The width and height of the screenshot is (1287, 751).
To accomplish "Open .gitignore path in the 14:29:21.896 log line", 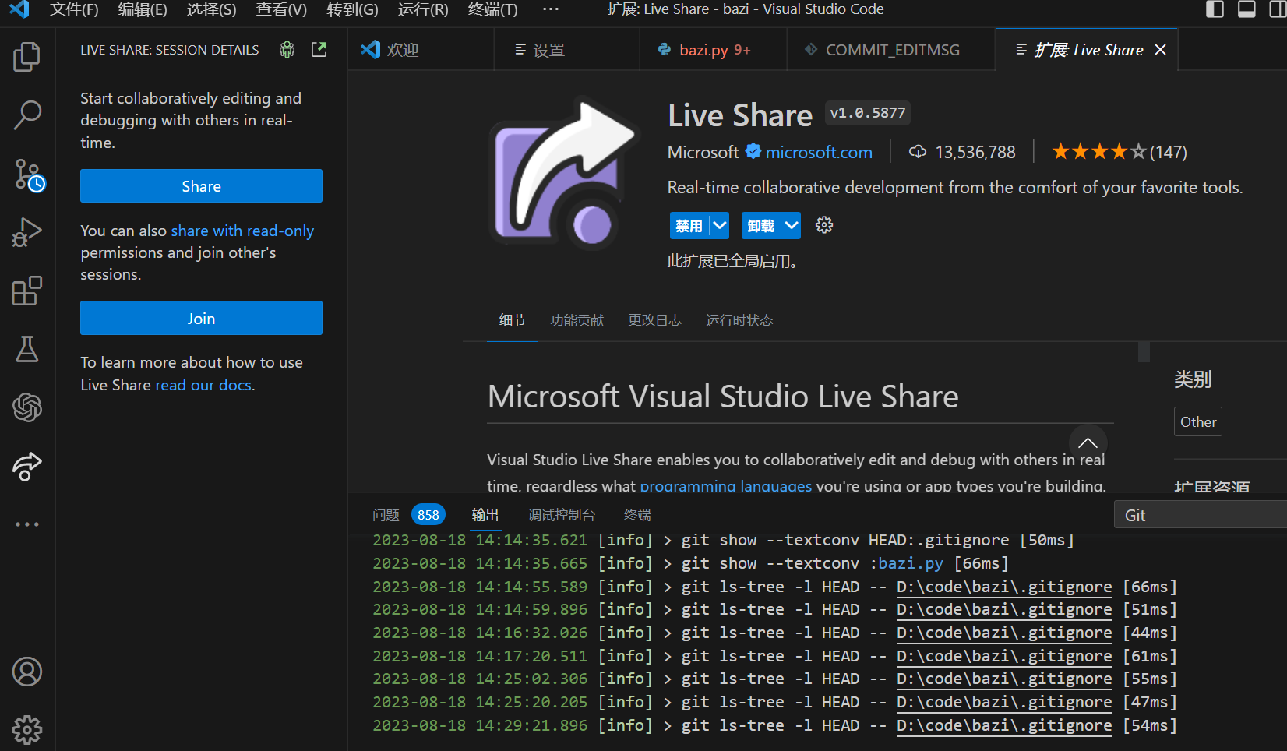I will coord(1004,725).
